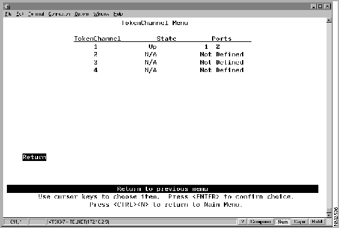Click TokenChannel 2 row number
Image resolution: width=339 pixels, height=228 pixels.
point(96,54)
